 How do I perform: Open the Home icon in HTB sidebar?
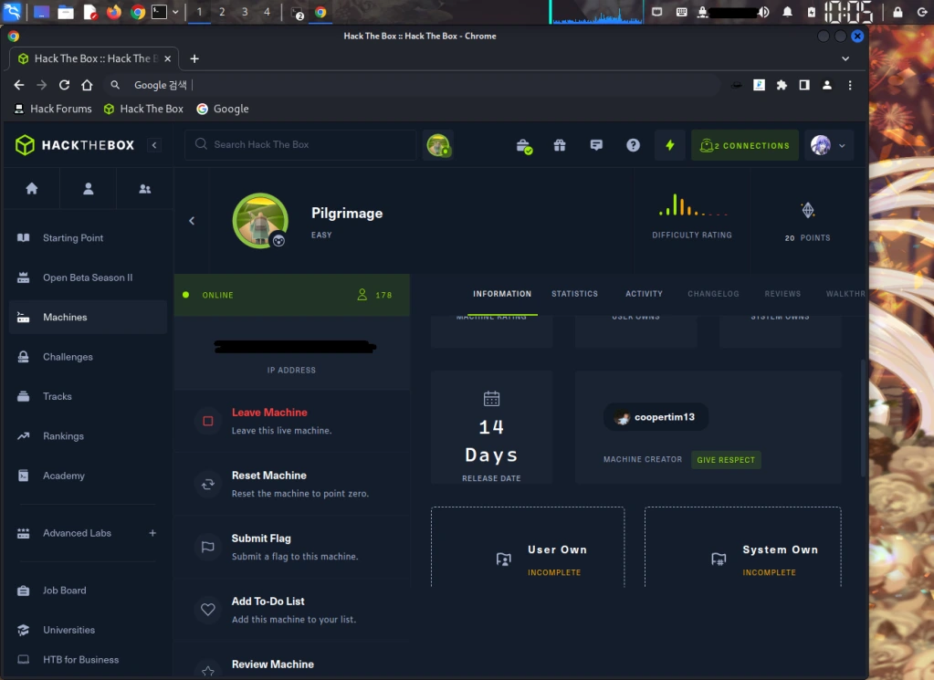tap(32, 189)
